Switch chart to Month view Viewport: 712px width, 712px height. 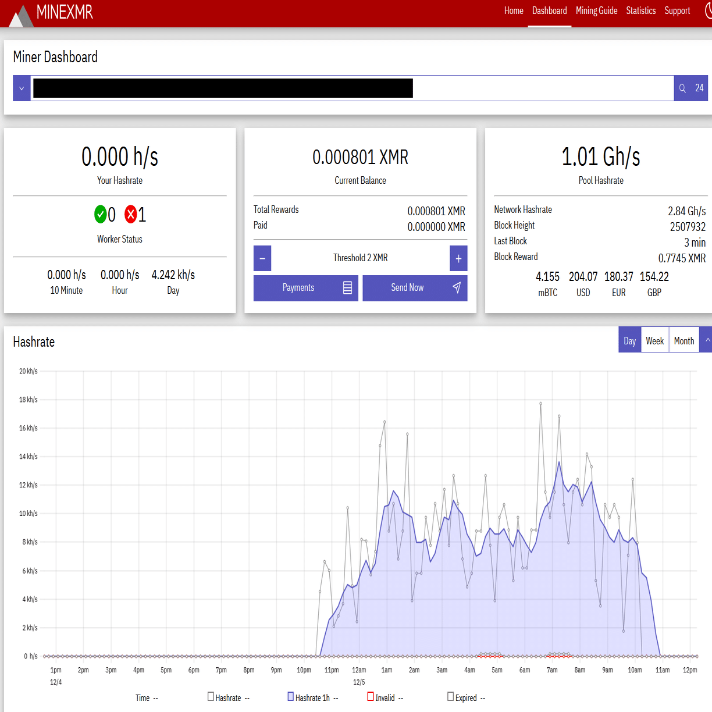684,341
